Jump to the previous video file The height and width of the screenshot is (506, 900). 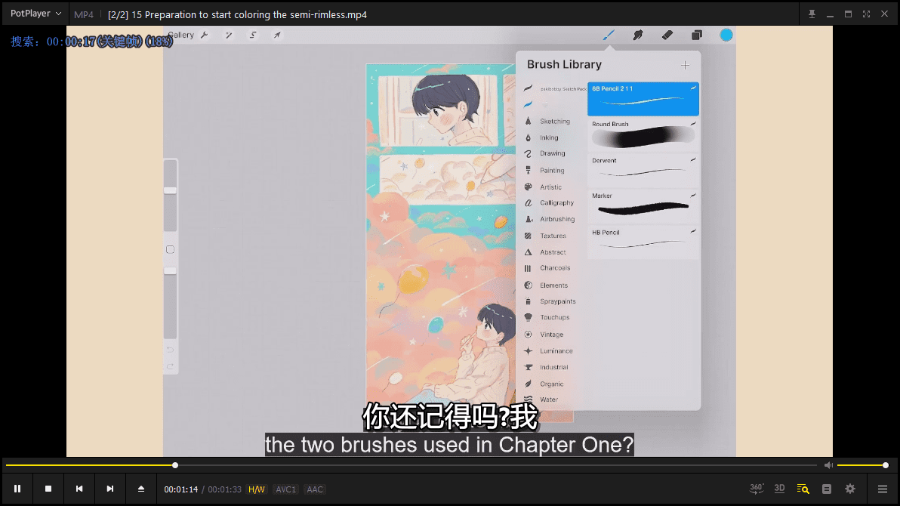pos(79,489)
